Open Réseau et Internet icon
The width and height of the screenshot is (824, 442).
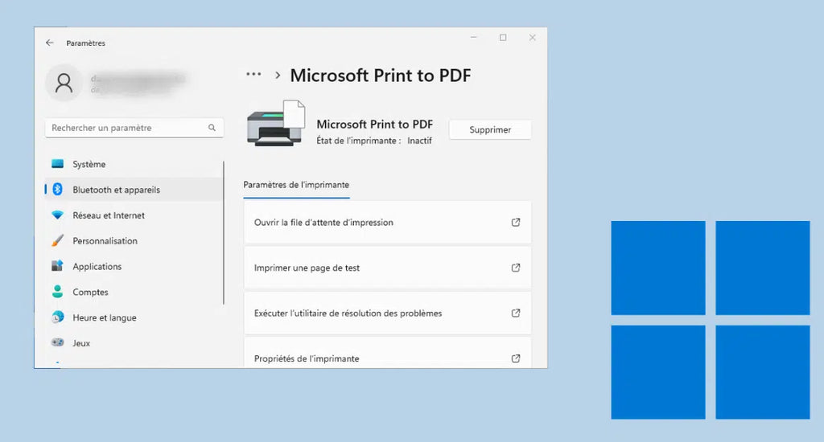(57, 215)
